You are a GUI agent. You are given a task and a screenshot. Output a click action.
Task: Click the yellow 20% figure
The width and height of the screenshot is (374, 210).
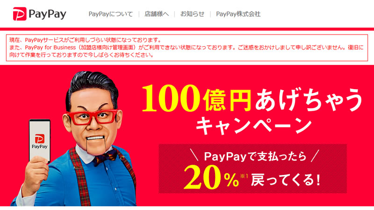[211, 177]
